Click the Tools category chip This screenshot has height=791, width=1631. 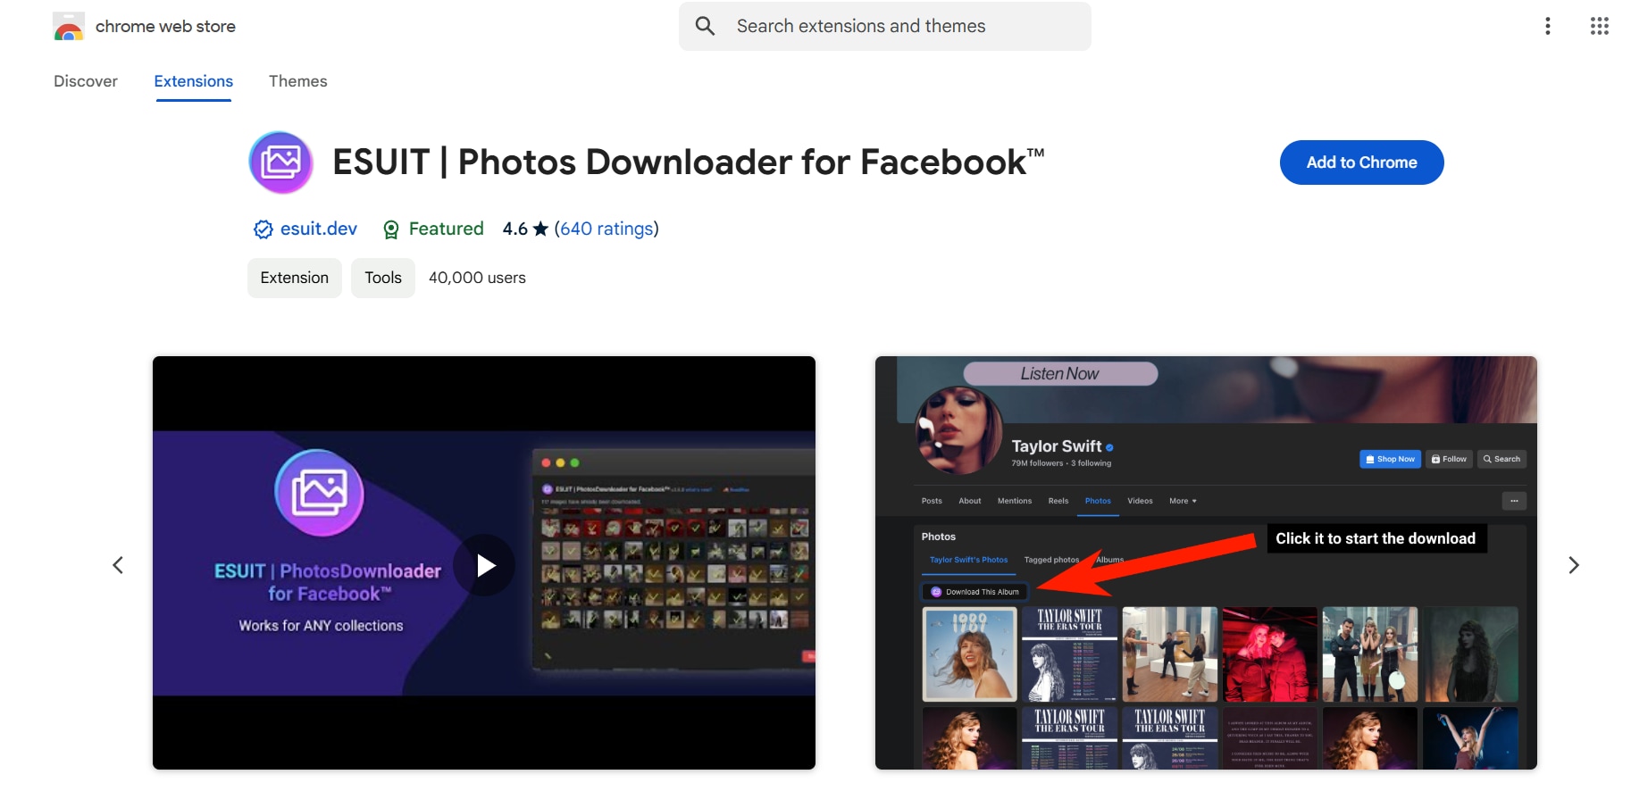383,278
